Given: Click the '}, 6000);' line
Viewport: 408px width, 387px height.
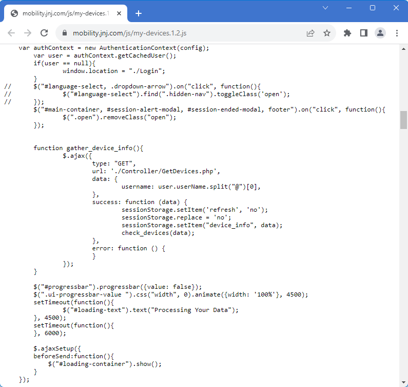Looking at the screenshot, I should [50, 333].
